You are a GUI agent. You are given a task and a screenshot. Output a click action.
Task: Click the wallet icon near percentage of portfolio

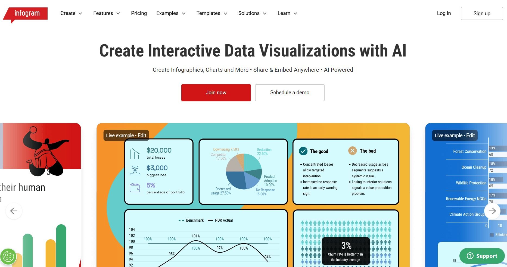pyautogui.click(x=135, y=188)
